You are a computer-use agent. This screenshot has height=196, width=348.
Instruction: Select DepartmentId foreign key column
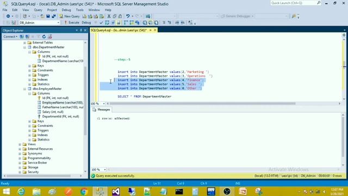pos(58,117)
